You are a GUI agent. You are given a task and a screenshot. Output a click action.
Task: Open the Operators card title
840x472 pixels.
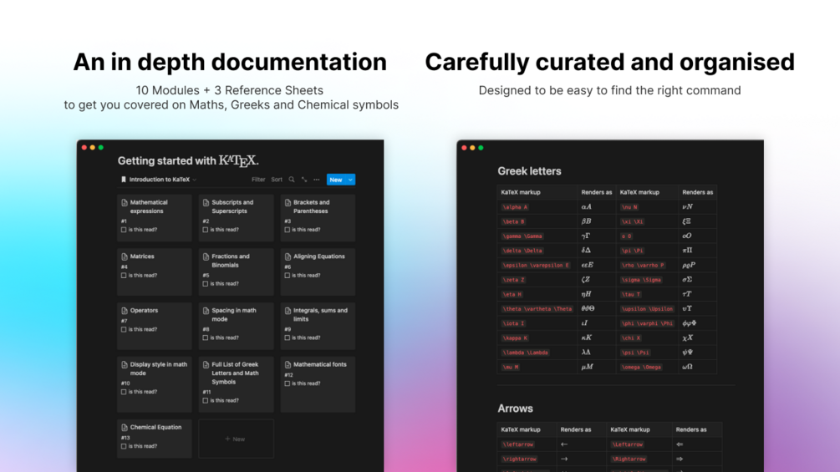[x=144, y=311]
